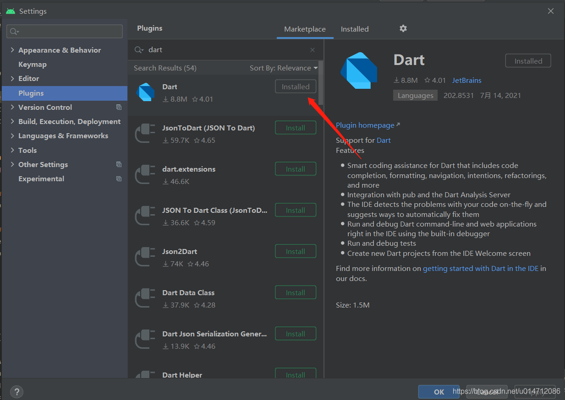Expand Languages & Frameworks node
565x400 pixels.
(x=12, y=135)
